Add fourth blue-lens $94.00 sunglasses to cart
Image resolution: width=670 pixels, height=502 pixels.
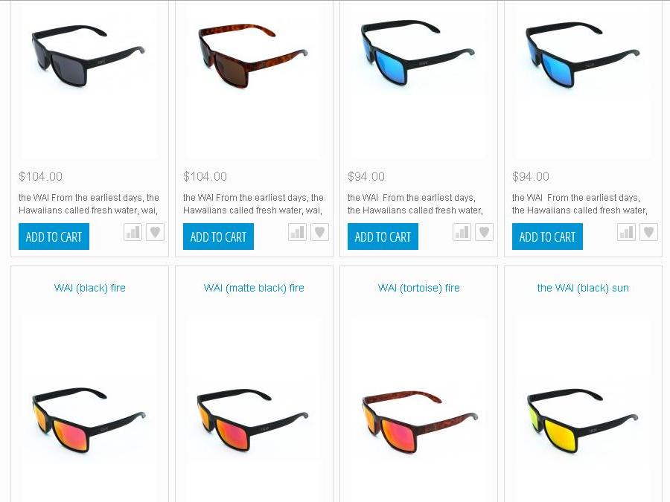pyautogui.click(x=547, y=236)
